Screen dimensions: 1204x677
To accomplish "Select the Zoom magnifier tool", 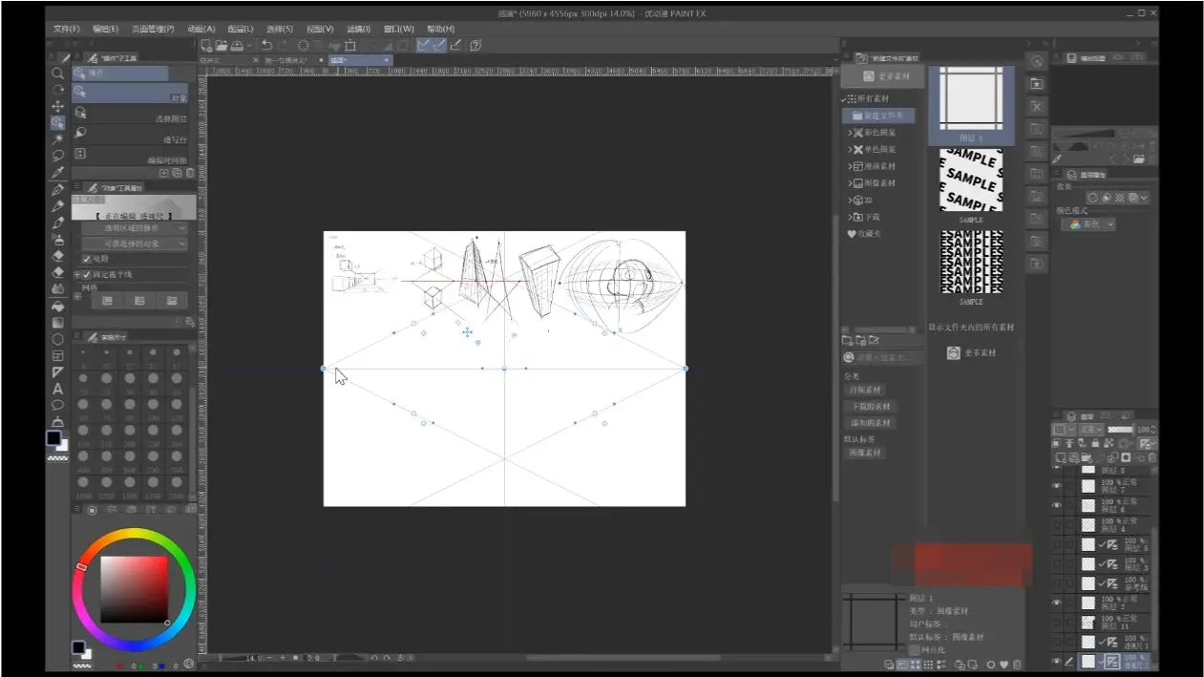I will tap(58, 74).
